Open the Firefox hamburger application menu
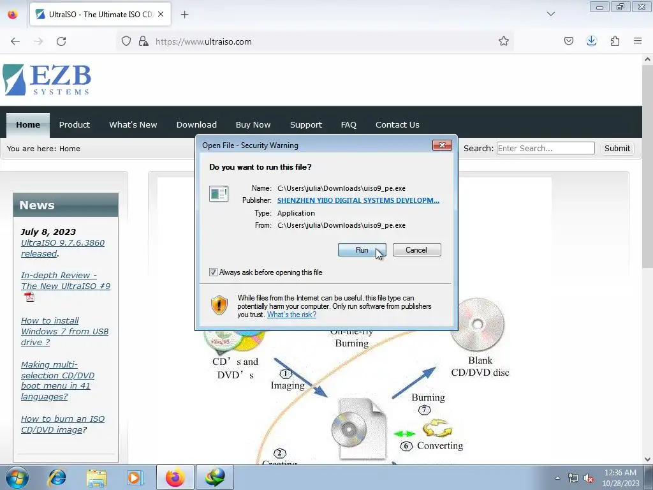653x490 pixels. click(638, 41)
